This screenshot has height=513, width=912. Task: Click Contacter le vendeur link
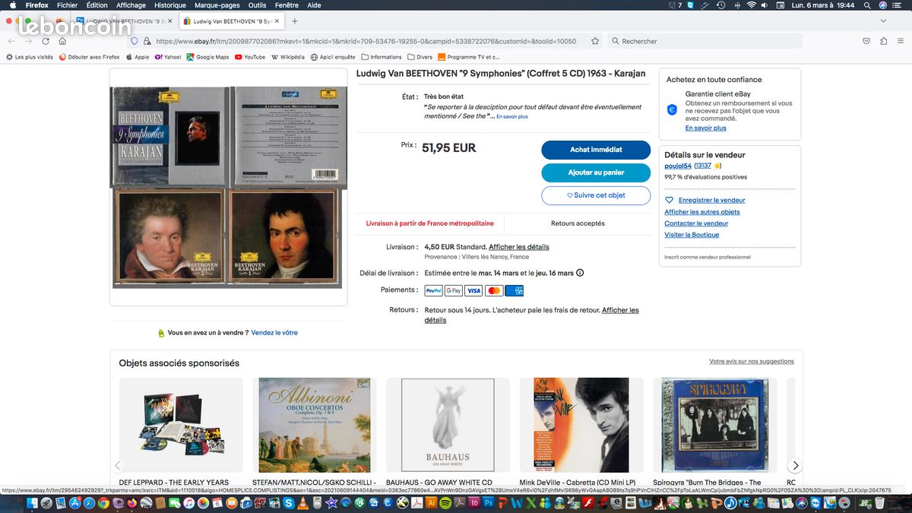pos(696,223)
